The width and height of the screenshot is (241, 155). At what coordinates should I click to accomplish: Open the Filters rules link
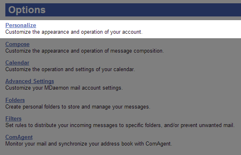click(14, 119)
